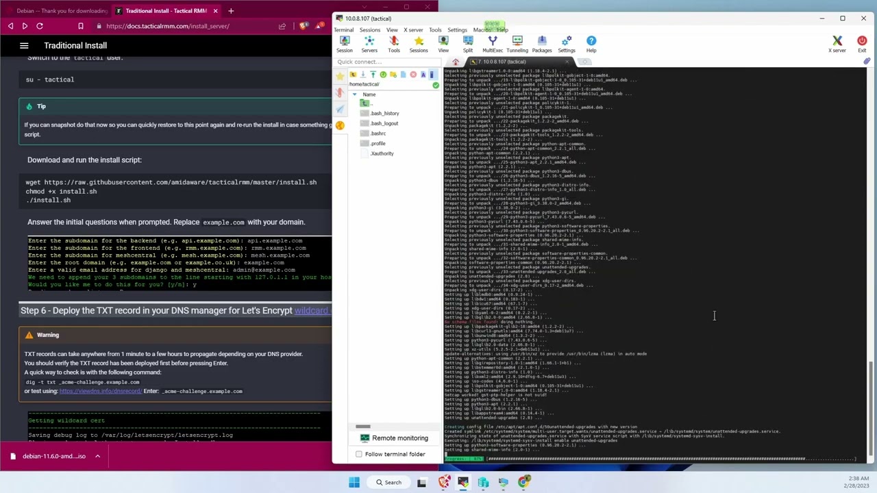Open X server menu

[x=413, y=30]
